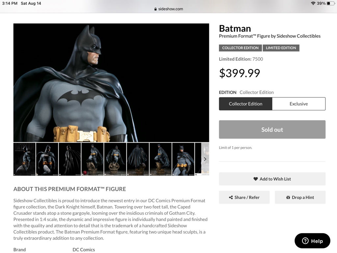The image size is (337, 253).
Task: Select the thumbnail with the red apple
Action: pos(92,159)
